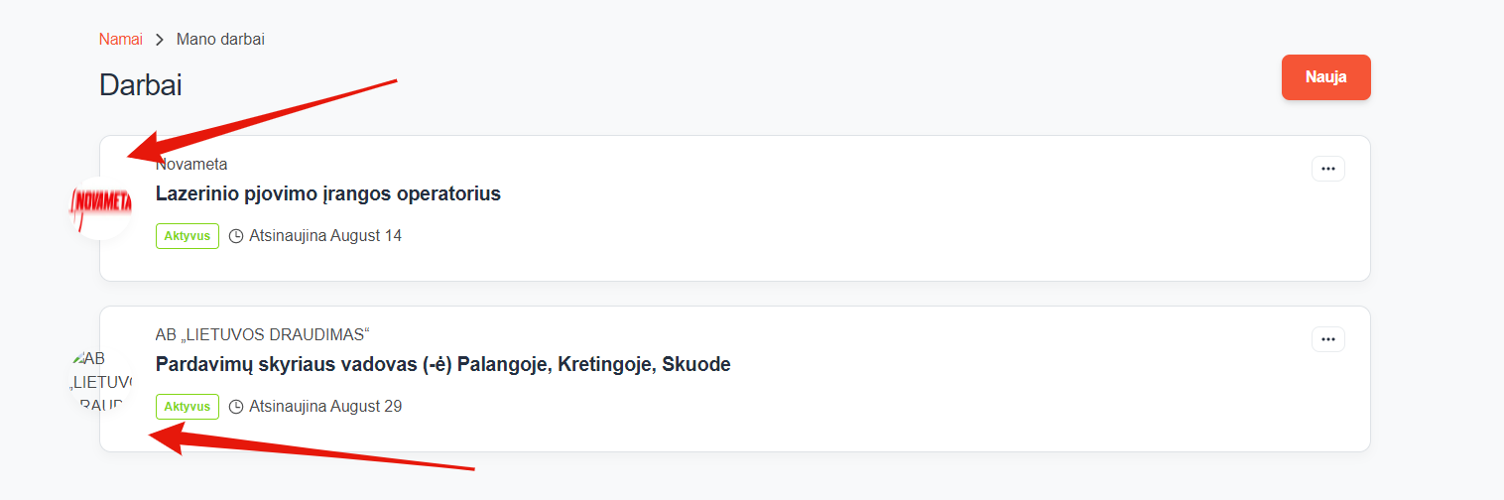Open the three-dot menu for the Novameta job
Viewport: 1504px width, 500px height.
point(1327,169)
